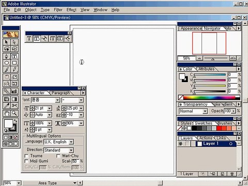Select the Selection arrow tool
Viewport: 248px width, 186px height.
(x=7, y=42)
